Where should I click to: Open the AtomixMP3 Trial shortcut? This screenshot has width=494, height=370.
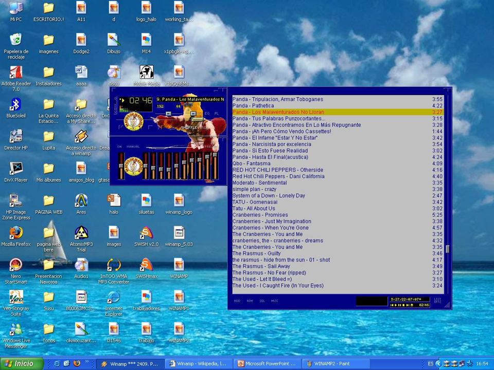point(81,239)
